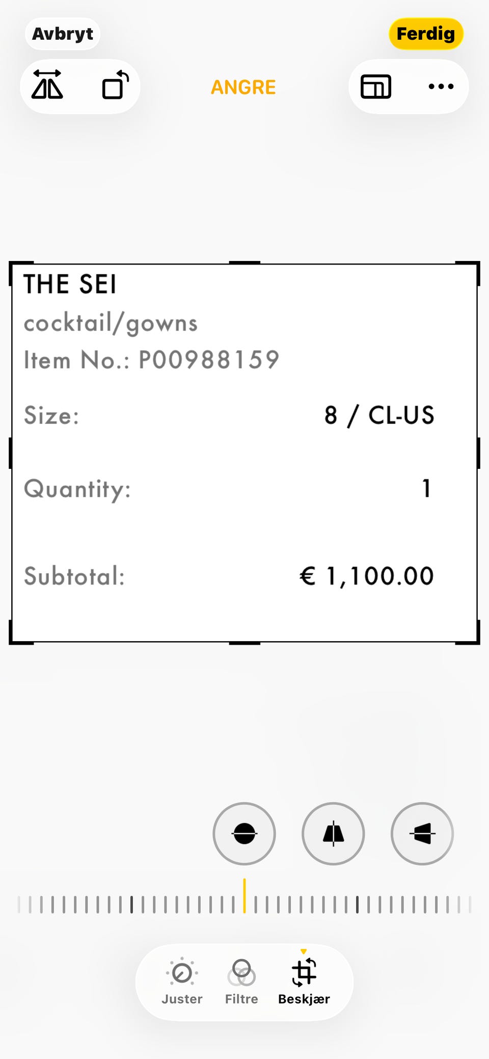This screenshot has height=1059, width=489.
Task: Open the three-dot more options menu
Action: point(441,86)
